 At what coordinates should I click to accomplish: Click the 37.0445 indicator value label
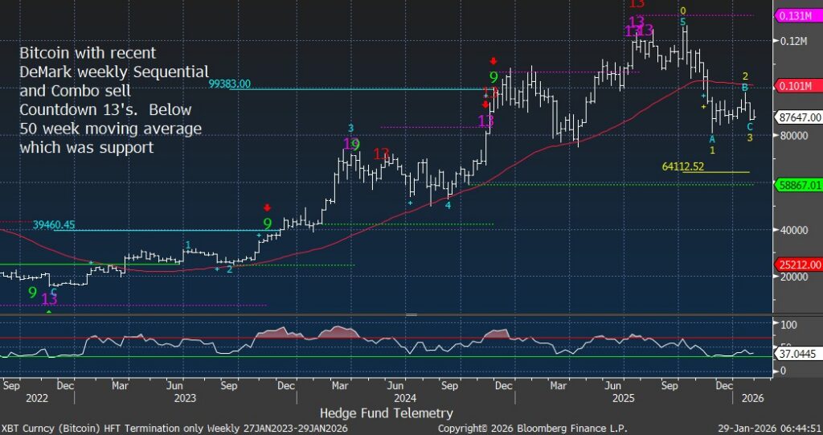pyautogui.click(x=799, y=352)
